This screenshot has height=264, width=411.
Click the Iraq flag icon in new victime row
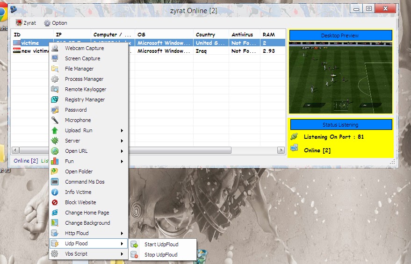pos(17,50)
